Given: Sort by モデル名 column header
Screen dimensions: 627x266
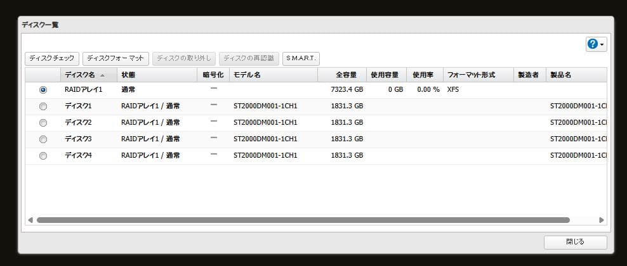Looking at the screenshot, I should coord(273,75).
